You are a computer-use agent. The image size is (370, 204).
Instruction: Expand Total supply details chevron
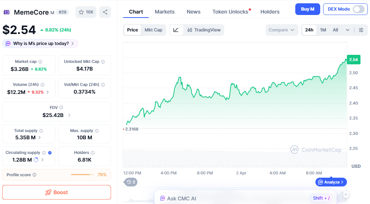pos(40,137)
